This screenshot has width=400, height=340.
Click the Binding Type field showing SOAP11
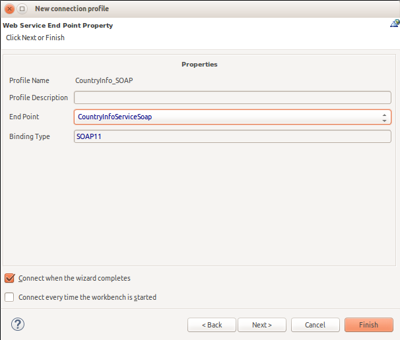pos(232,136)
